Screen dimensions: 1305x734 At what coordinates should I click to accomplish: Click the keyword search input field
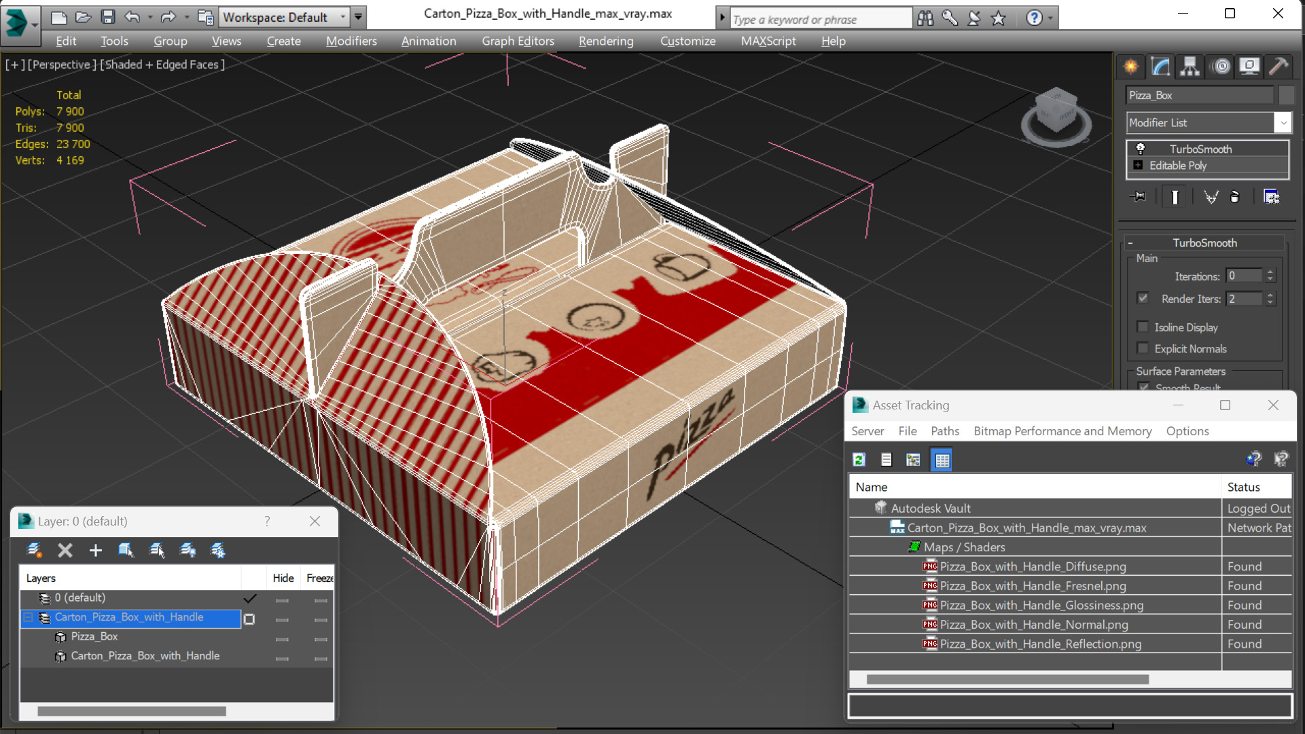point(820,19)
